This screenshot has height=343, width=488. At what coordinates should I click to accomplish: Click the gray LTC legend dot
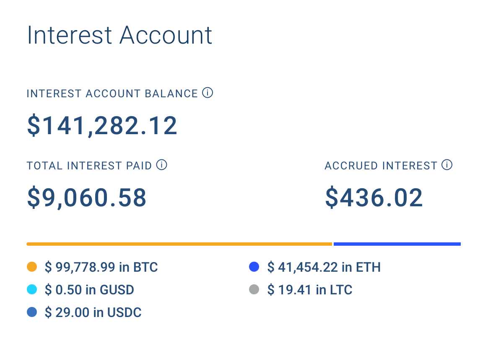(254, 289)
